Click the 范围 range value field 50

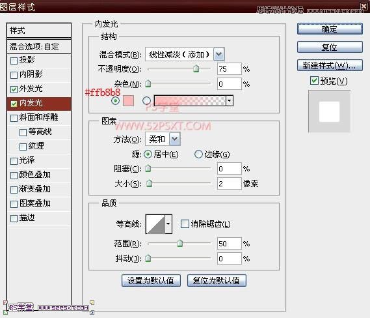230,244
